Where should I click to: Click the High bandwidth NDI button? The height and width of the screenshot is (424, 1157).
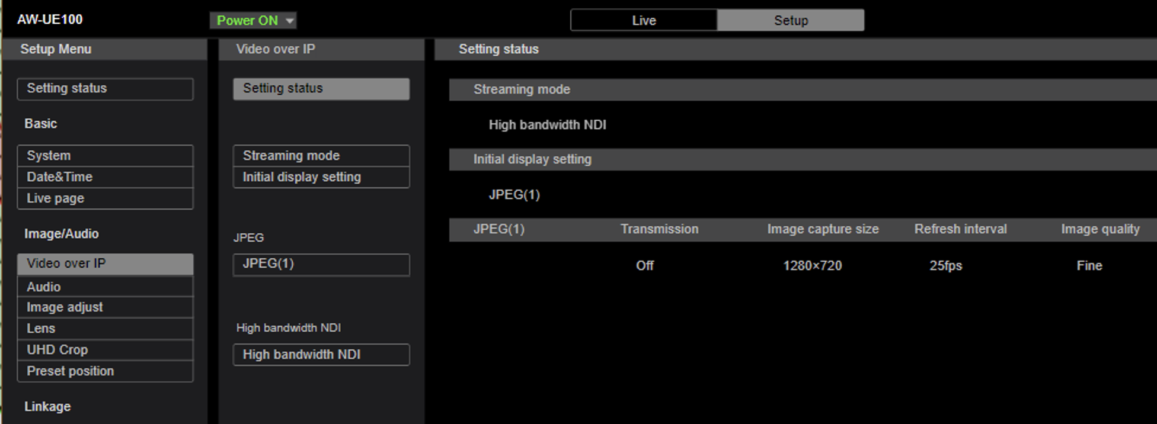click(321, 355)
